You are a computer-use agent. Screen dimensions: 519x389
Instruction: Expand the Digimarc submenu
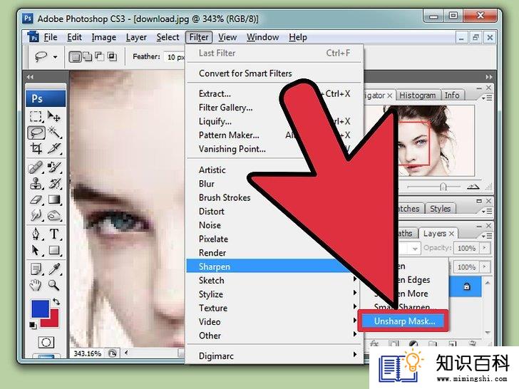click(x=355, y=355)
